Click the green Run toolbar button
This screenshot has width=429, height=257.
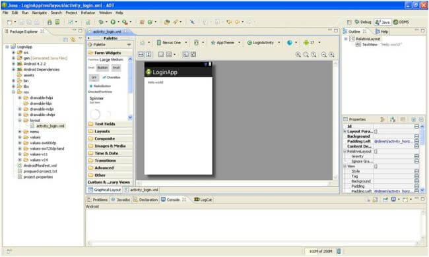(113, 22)
